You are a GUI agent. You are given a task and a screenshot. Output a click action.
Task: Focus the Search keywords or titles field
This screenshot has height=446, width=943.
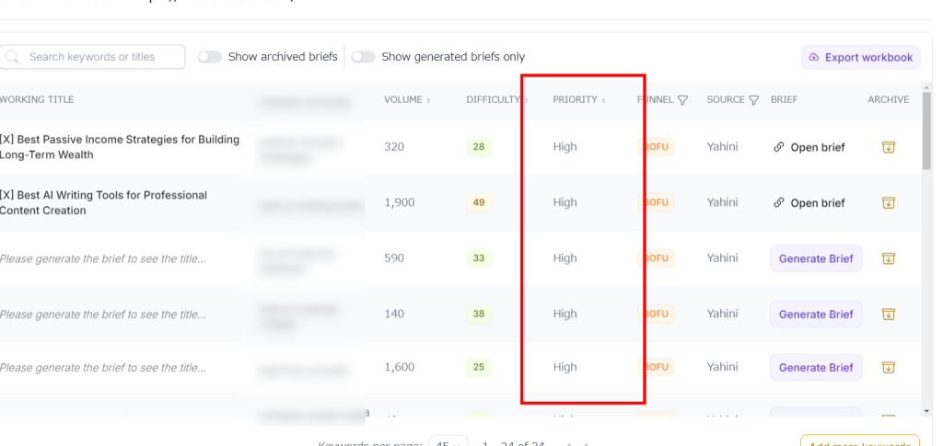click(x=92, y=57)
